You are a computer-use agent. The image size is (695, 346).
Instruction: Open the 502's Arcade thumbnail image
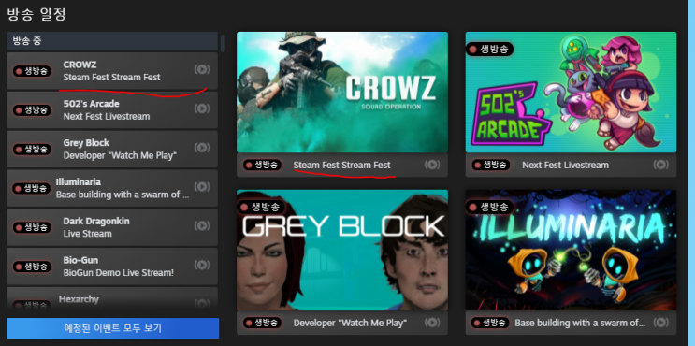(x=571, y=93)
